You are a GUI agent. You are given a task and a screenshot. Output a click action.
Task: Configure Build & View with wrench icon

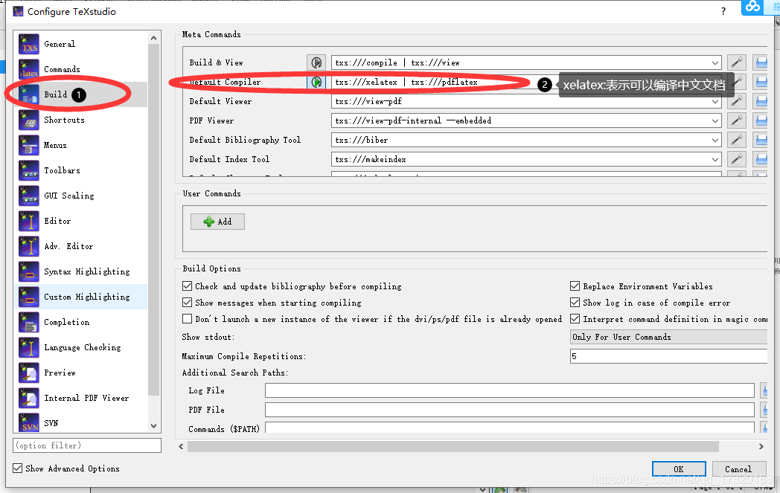pyautogui.click(x=736, y=62)
